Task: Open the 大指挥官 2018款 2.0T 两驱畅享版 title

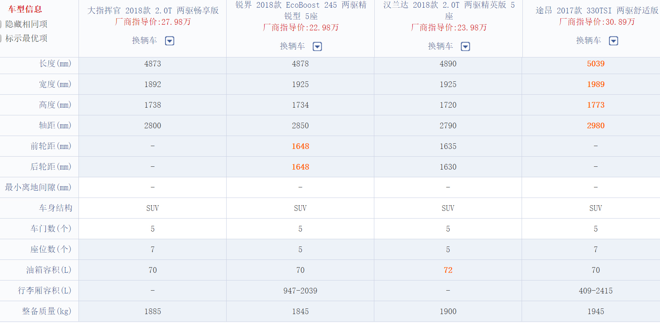Action: [153, 11]
